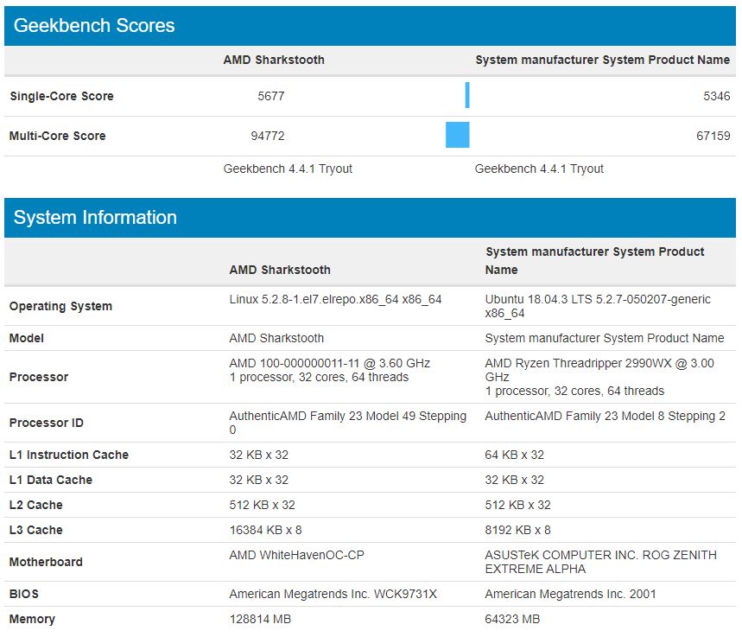Select System manufacturer System Product Name scores header
The height and width of the screenshot is (637, 742).
tap(602, 60)
